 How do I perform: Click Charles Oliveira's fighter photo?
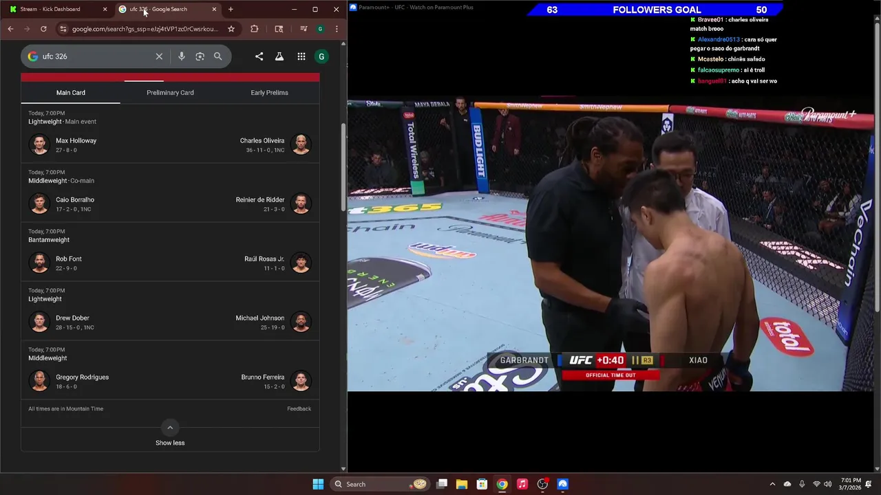(301, 144)
